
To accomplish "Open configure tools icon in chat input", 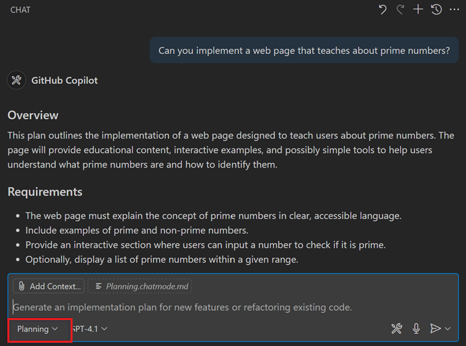I will [x=397, y=328].
